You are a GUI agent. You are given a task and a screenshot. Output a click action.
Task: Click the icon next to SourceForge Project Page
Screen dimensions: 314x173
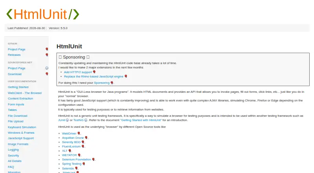click(x=47, y=68)
